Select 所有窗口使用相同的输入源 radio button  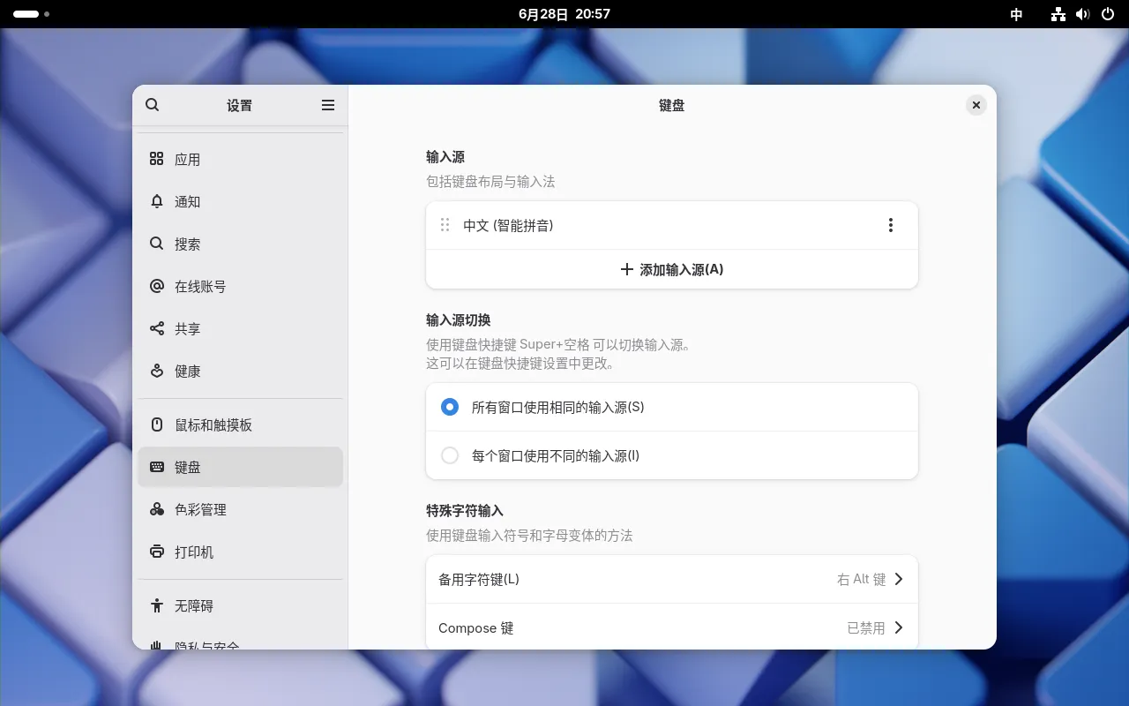click(x=450, y=407)
